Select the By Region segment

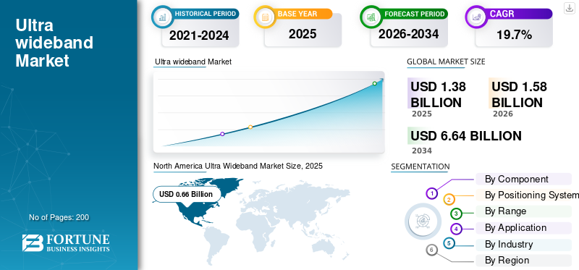click(523, 261)
